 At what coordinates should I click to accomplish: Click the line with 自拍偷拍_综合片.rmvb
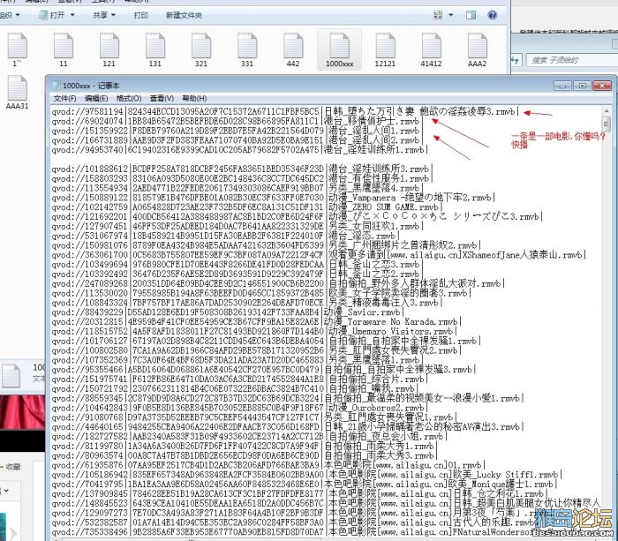tap(239, 379)
